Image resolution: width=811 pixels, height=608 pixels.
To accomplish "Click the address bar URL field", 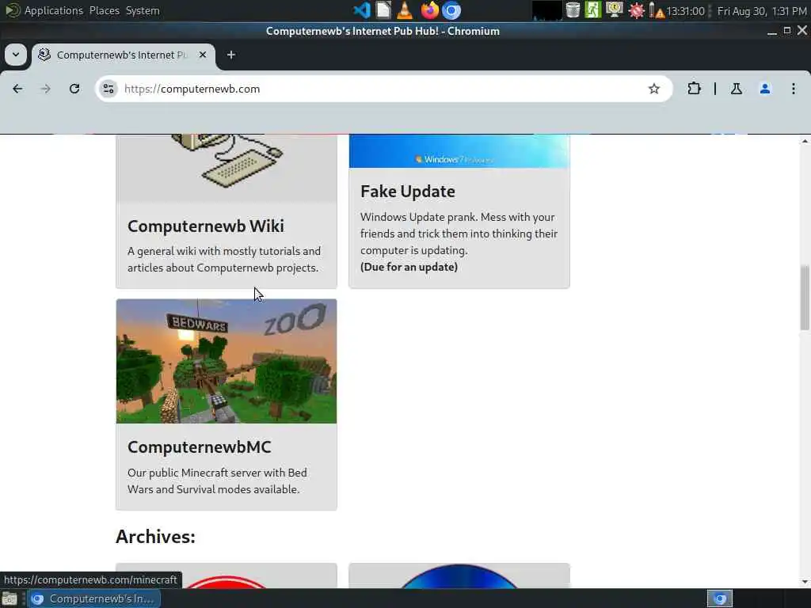I will click(383, 89).
